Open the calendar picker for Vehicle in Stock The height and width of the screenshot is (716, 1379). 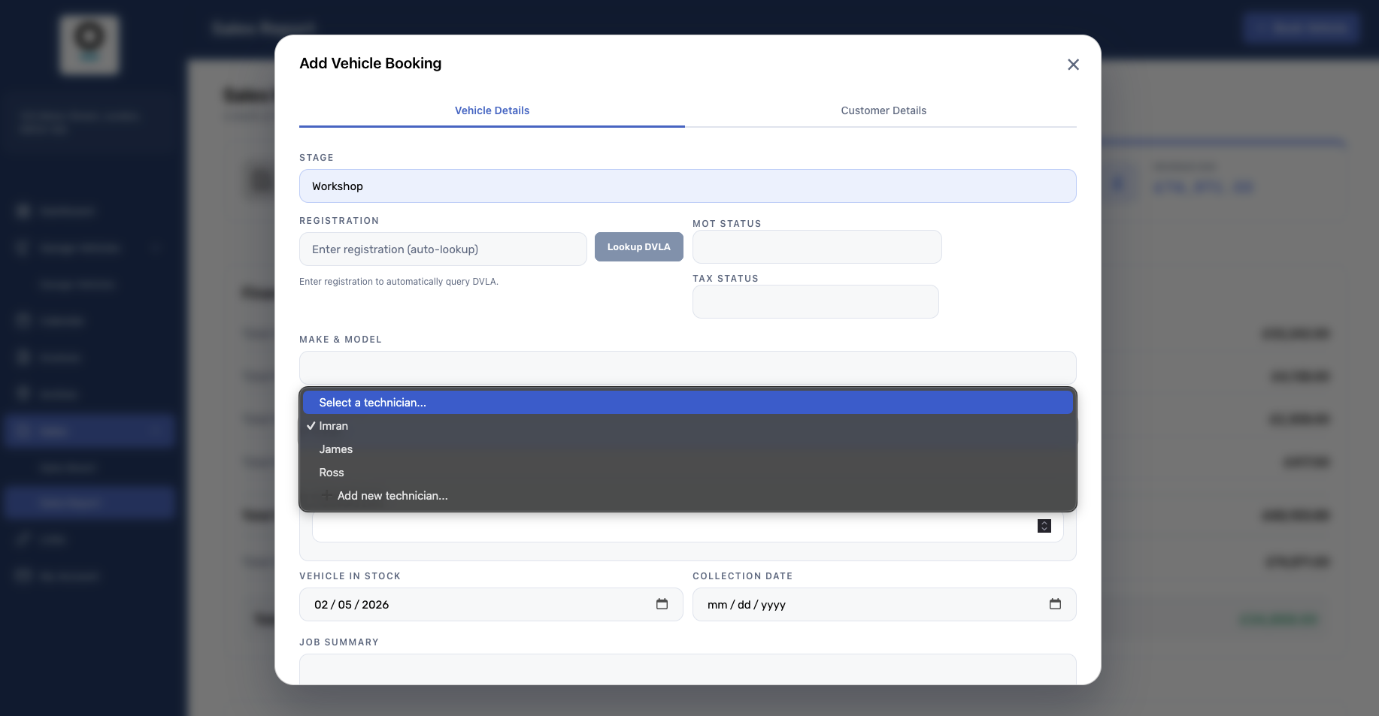tap(662, 604)
